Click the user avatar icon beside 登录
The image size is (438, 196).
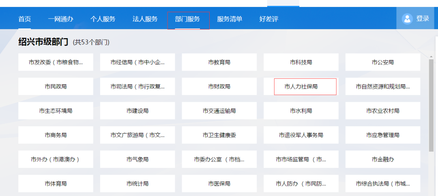click(x=407, y=19)
